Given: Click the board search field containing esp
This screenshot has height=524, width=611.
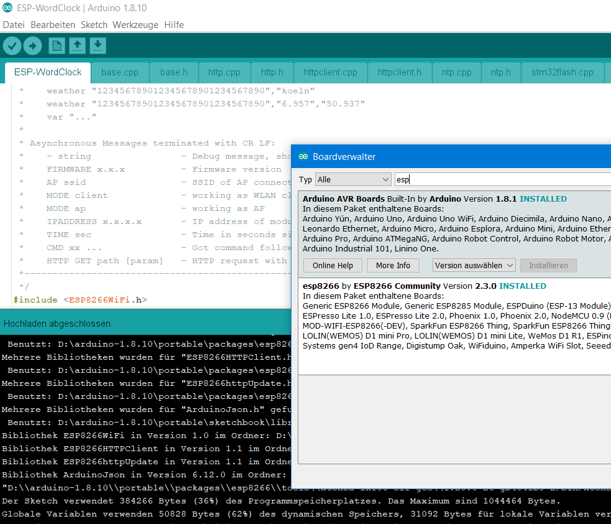Looking at the screenshot, I should 503,179.
